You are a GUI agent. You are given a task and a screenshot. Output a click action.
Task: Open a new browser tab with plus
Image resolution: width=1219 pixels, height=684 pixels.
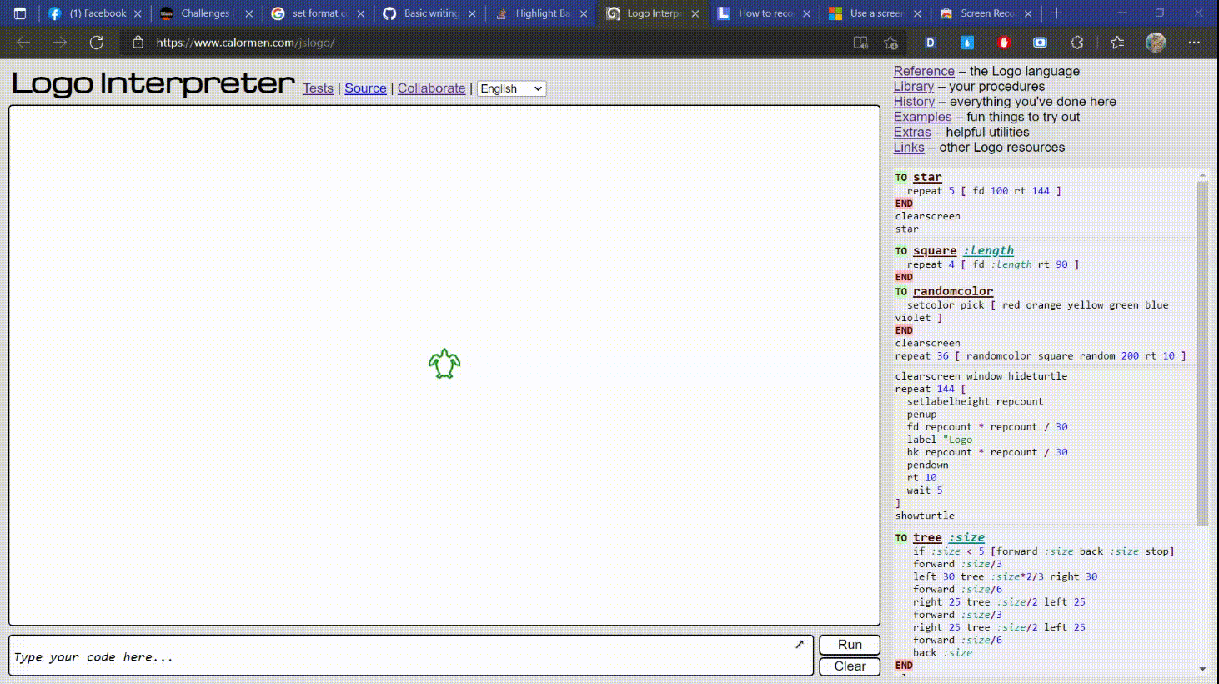coord(1056,13)
